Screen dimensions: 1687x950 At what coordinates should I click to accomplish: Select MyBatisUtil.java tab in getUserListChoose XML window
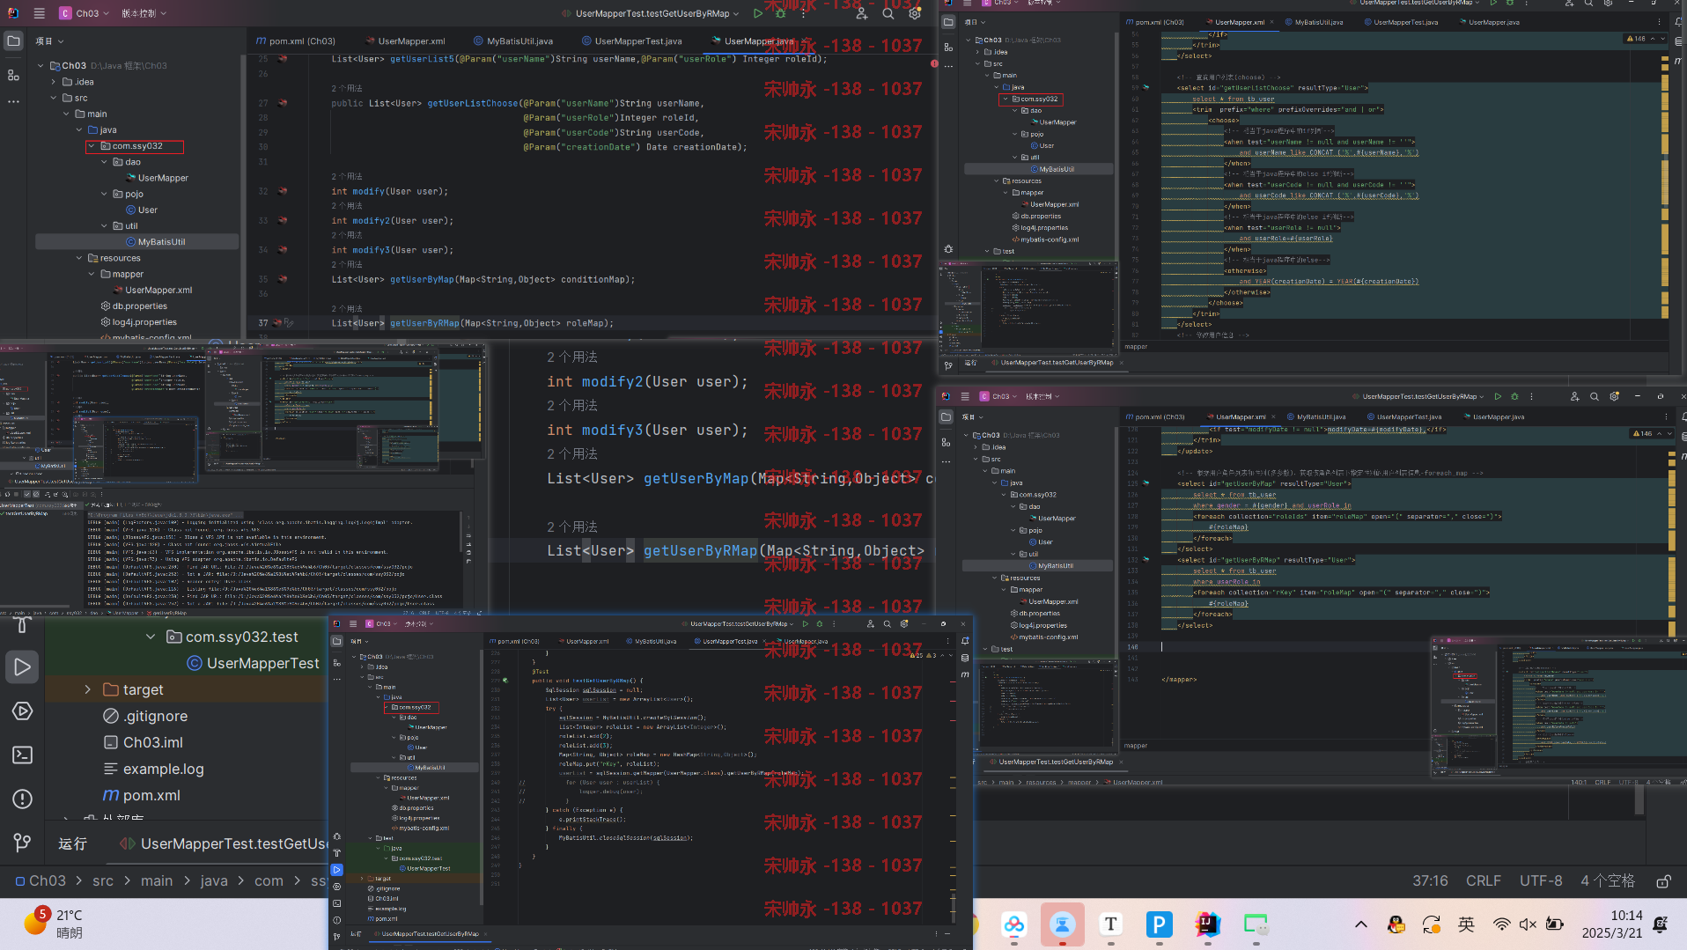coord(1315,23)
